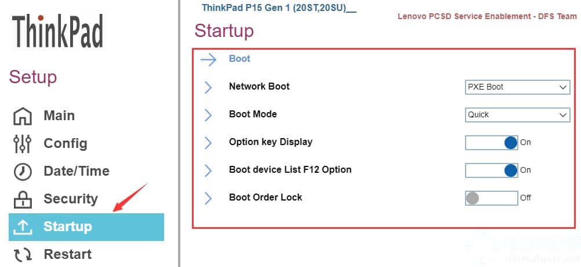The width and height of the screenshot is (581, 267).
Task: Click the Boot Order Lock label
Action: point(266,197)
